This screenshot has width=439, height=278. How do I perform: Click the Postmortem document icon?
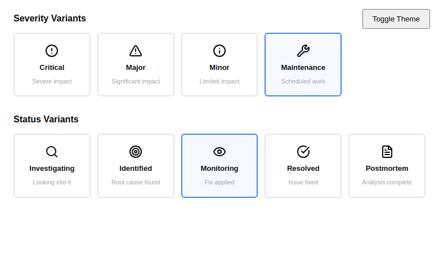click(x=387, y=152)
